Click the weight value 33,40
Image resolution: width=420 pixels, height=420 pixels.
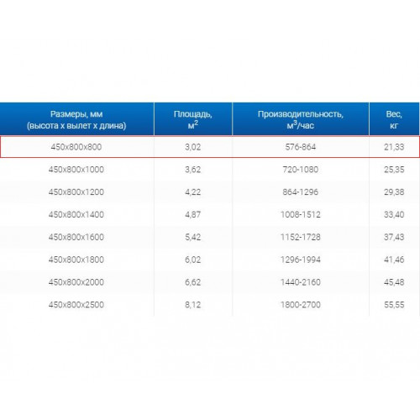tap(394, 214)
